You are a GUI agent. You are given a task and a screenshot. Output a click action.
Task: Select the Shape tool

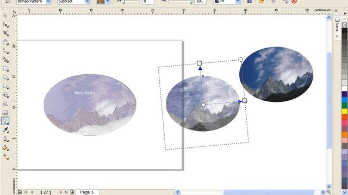5,24
